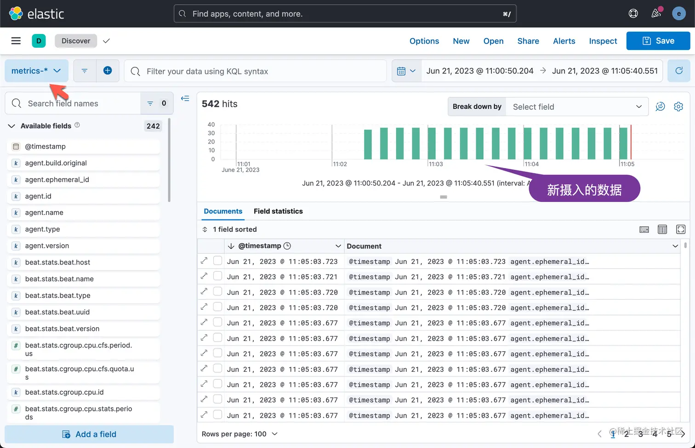Screen dimensions: 695x448
Task: Refresh the query results
Action: pyautogui.click(x=679, y=71)
